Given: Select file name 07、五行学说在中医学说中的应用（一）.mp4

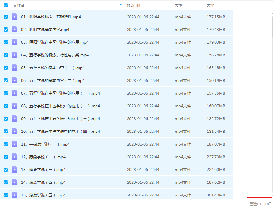Looking at the screenshot, I should (x=61, y=93).
